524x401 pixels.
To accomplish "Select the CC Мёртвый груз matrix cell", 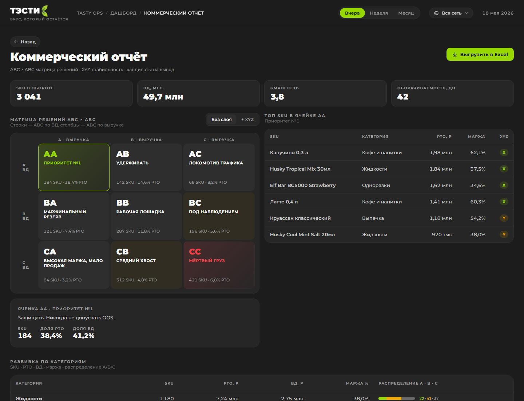I will click(219, 265).
